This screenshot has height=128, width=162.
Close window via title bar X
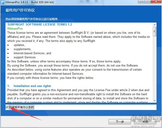(156, 2)
